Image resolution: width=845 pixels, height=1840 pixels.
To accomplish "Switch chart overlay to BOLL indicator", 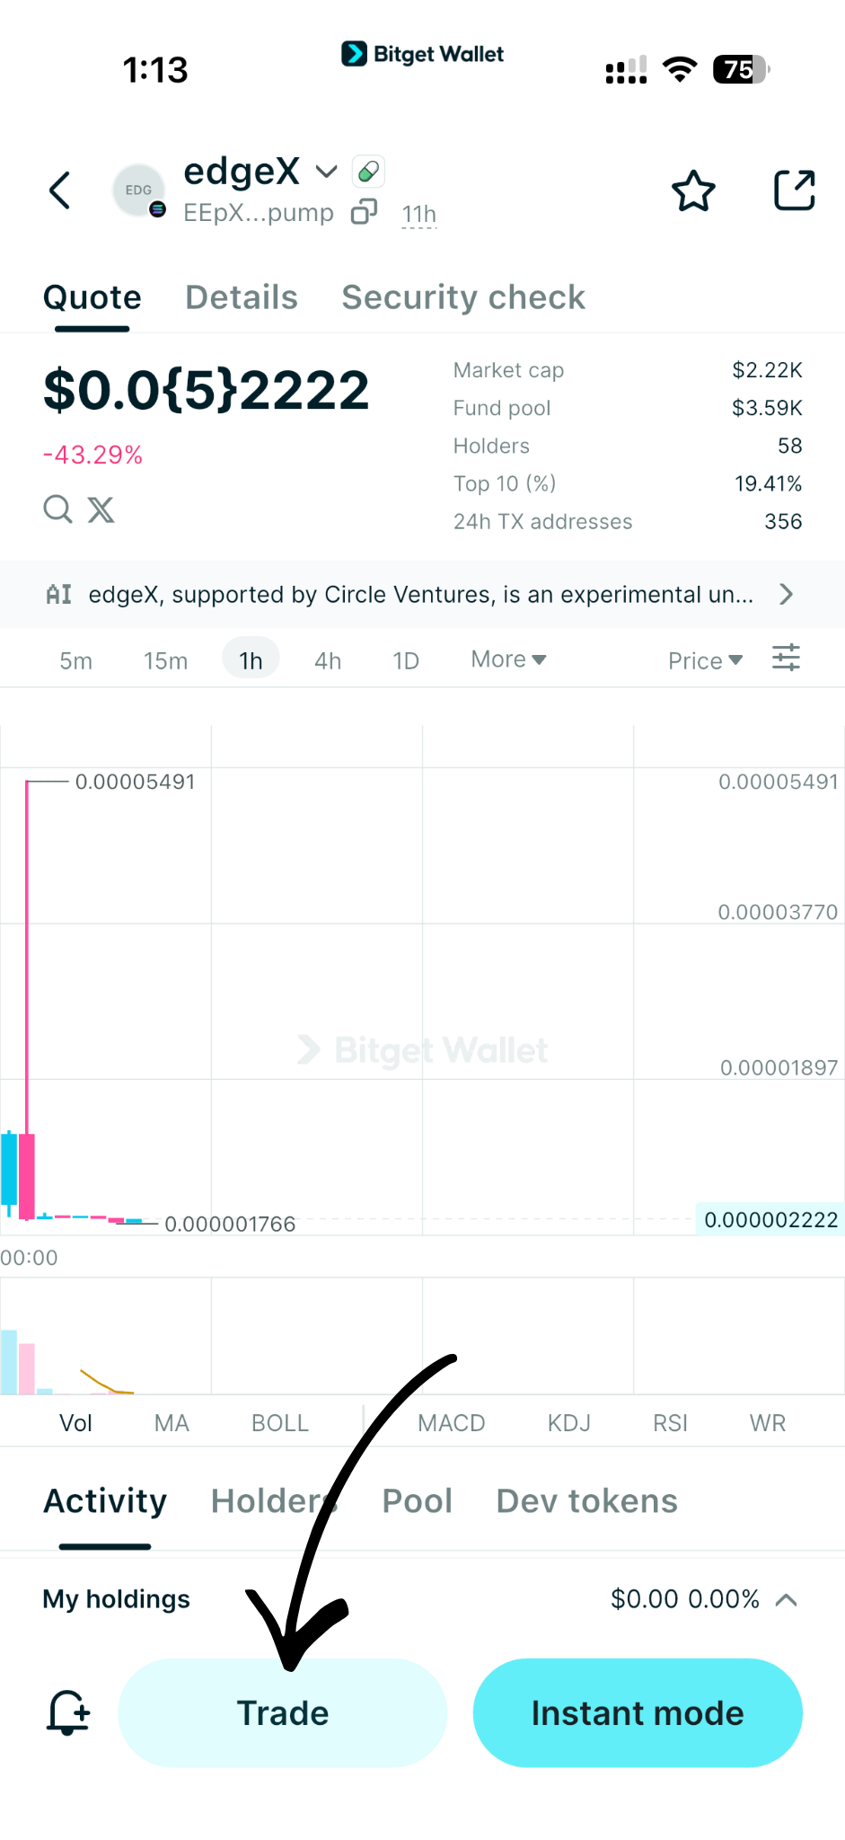I will 279,1422.
